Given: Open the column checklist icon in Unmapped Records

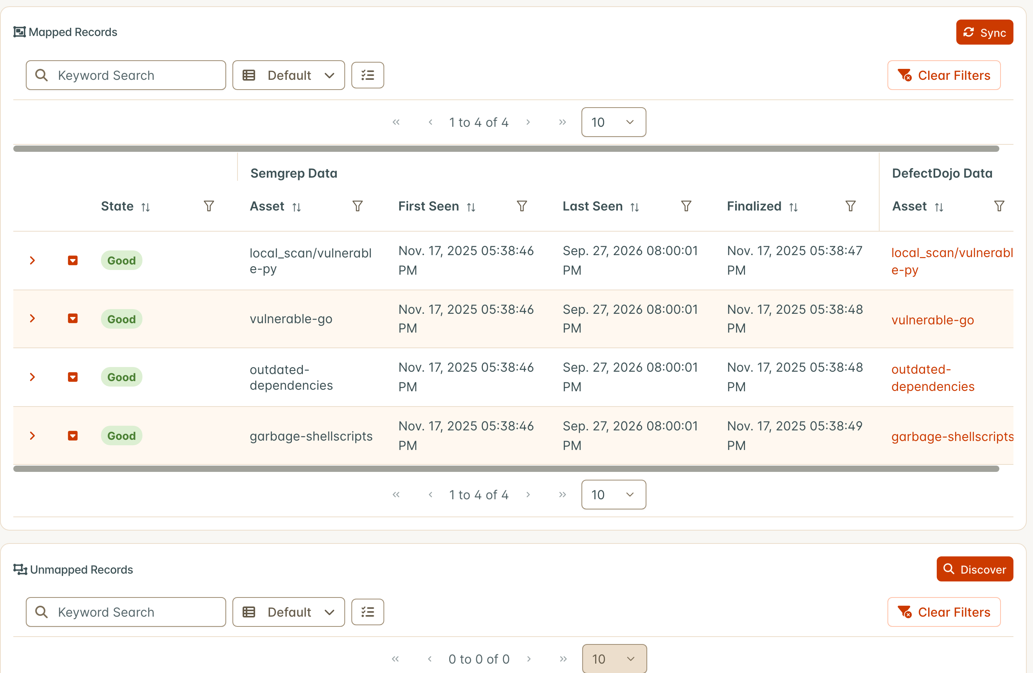Looking at the screenshot, I should [x=367, y=612].
